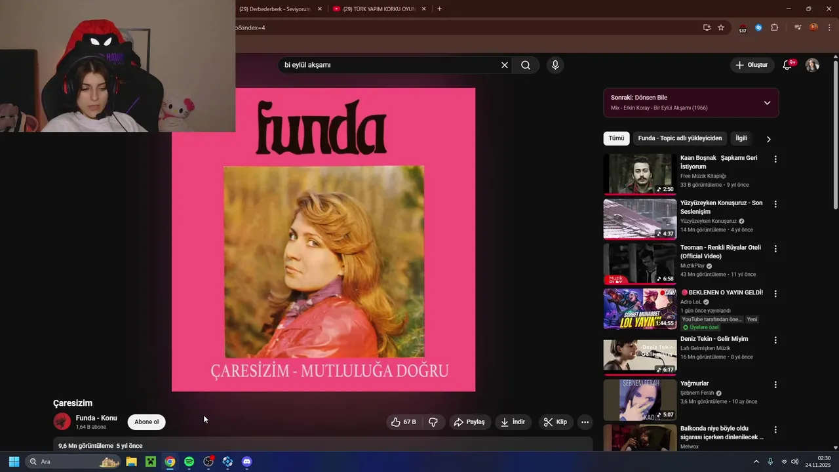
Task: Open the Windows Start menu
Action: 14,462
